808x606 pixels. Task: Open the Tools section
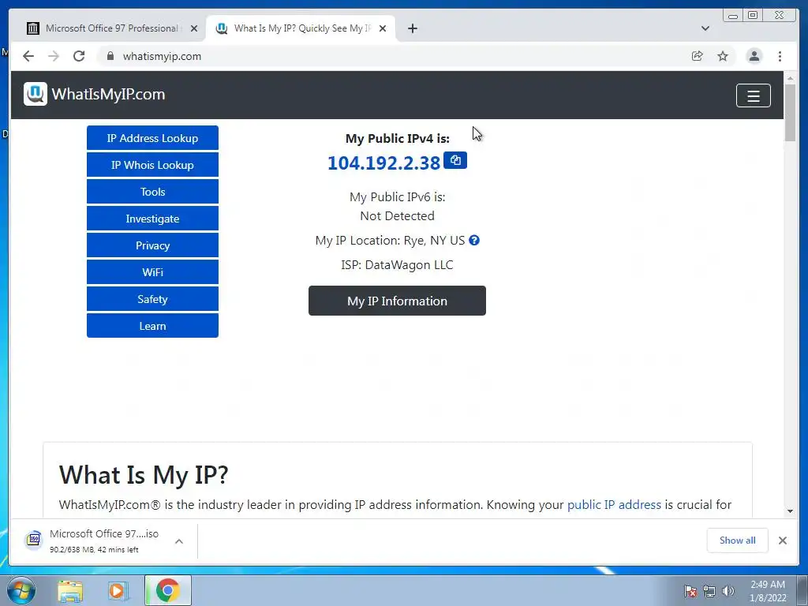(x=152, y=192)
